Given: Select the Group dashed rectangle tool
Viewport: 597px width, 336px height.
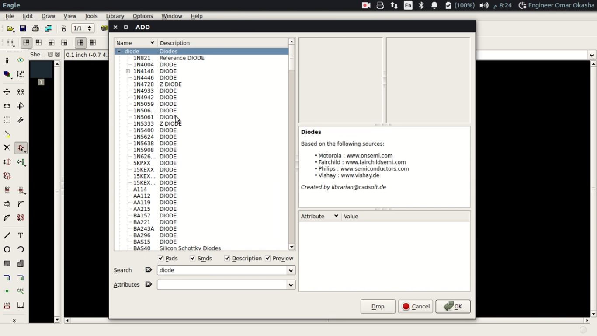Looking at the screenshot, I should tap(7, 120).
